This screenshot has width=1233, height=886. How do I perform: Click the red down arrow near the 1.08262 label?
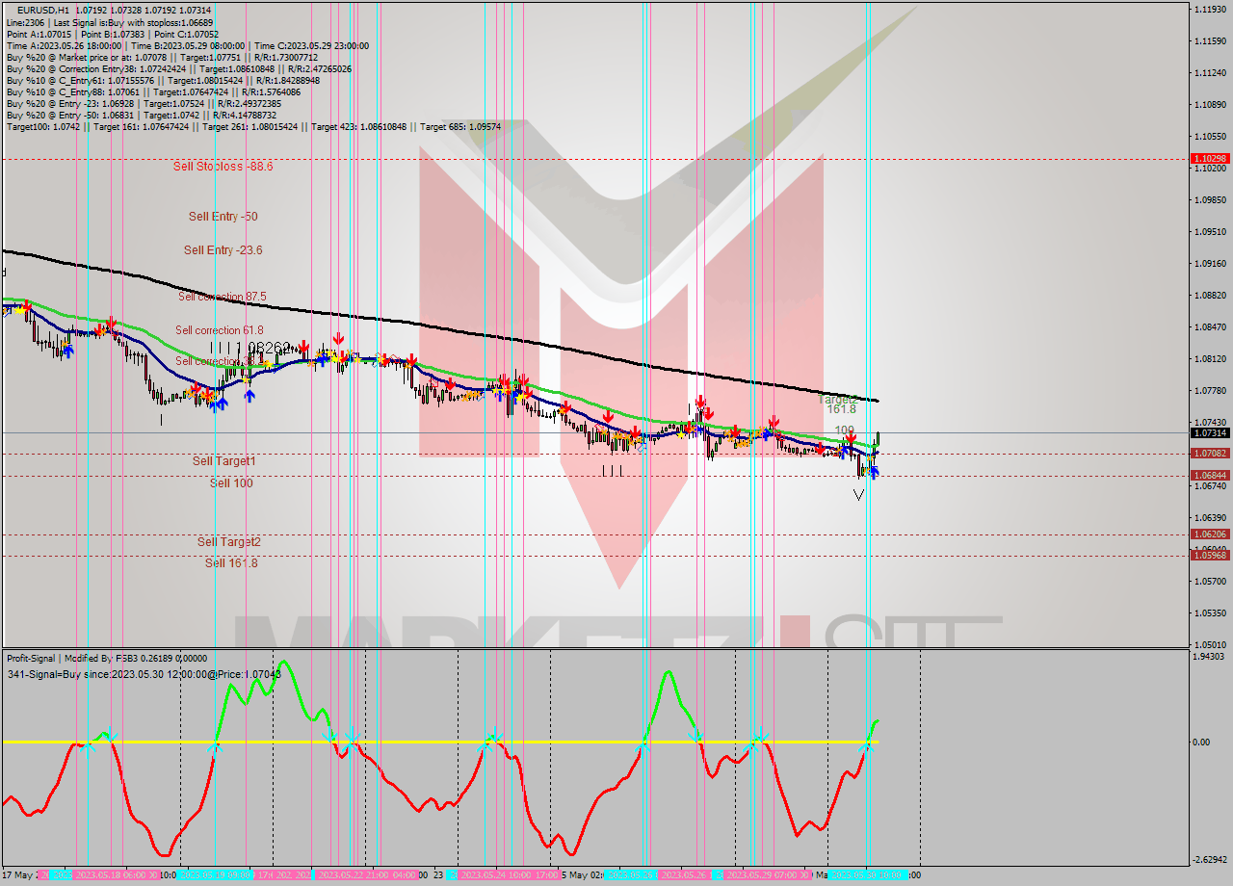tap(302, 347)
